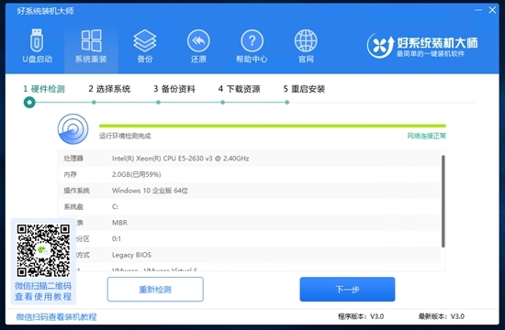Click the 运行环境检测完成 status text

pyautogui.click(x=125, y=136)
